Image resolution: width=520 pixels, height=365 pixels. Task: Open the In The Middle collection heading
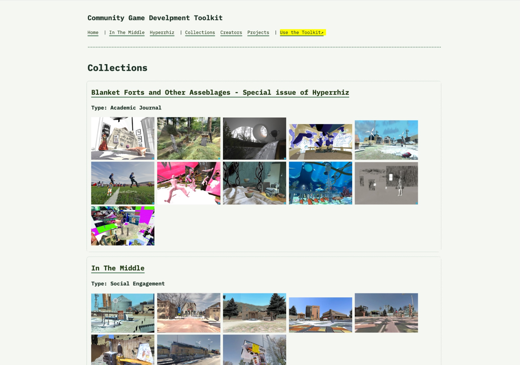point(118,268)
